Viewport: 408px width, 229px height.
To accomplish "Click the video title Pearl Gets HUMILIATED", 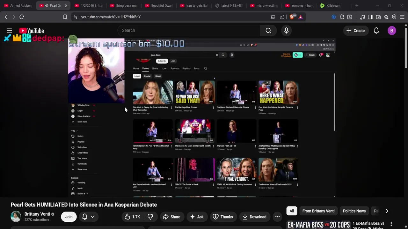I will point(84,205).
